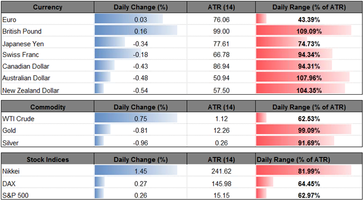The height and width of the screenshot is (200, 363).
Task: Click the Nikkei daily change bar 1.45
Action: [x=136, y=171]
